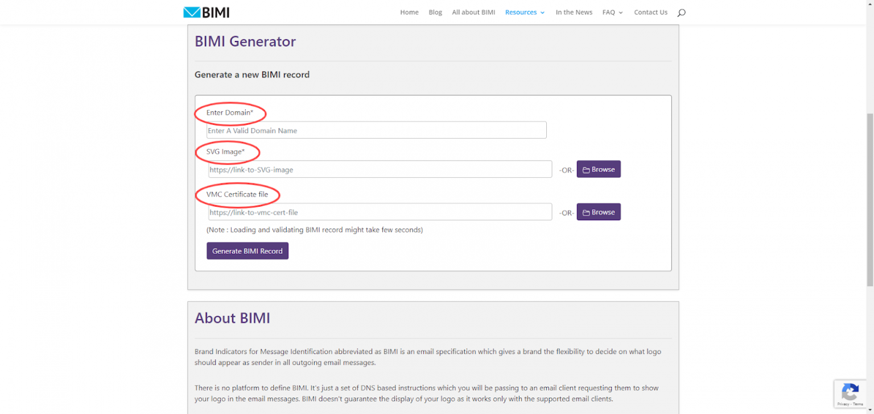874x414 pixels.
Task: Expand the Resources dropdown menu
Action: point(525,12)
